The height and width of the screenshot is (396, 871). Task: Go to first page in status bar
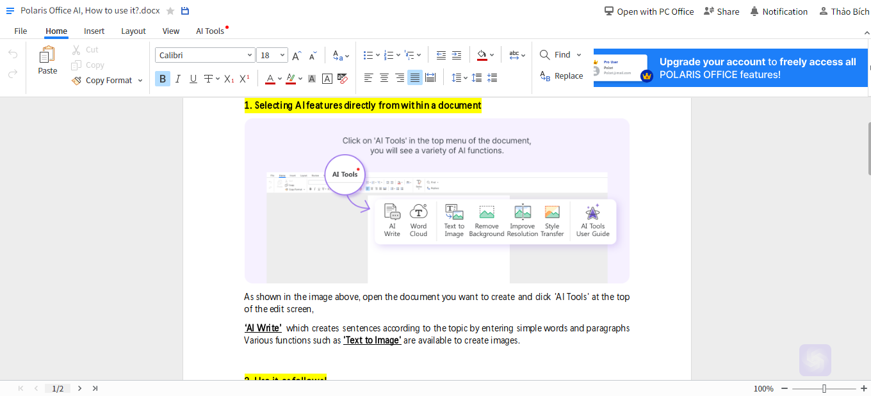coord(20,388)
